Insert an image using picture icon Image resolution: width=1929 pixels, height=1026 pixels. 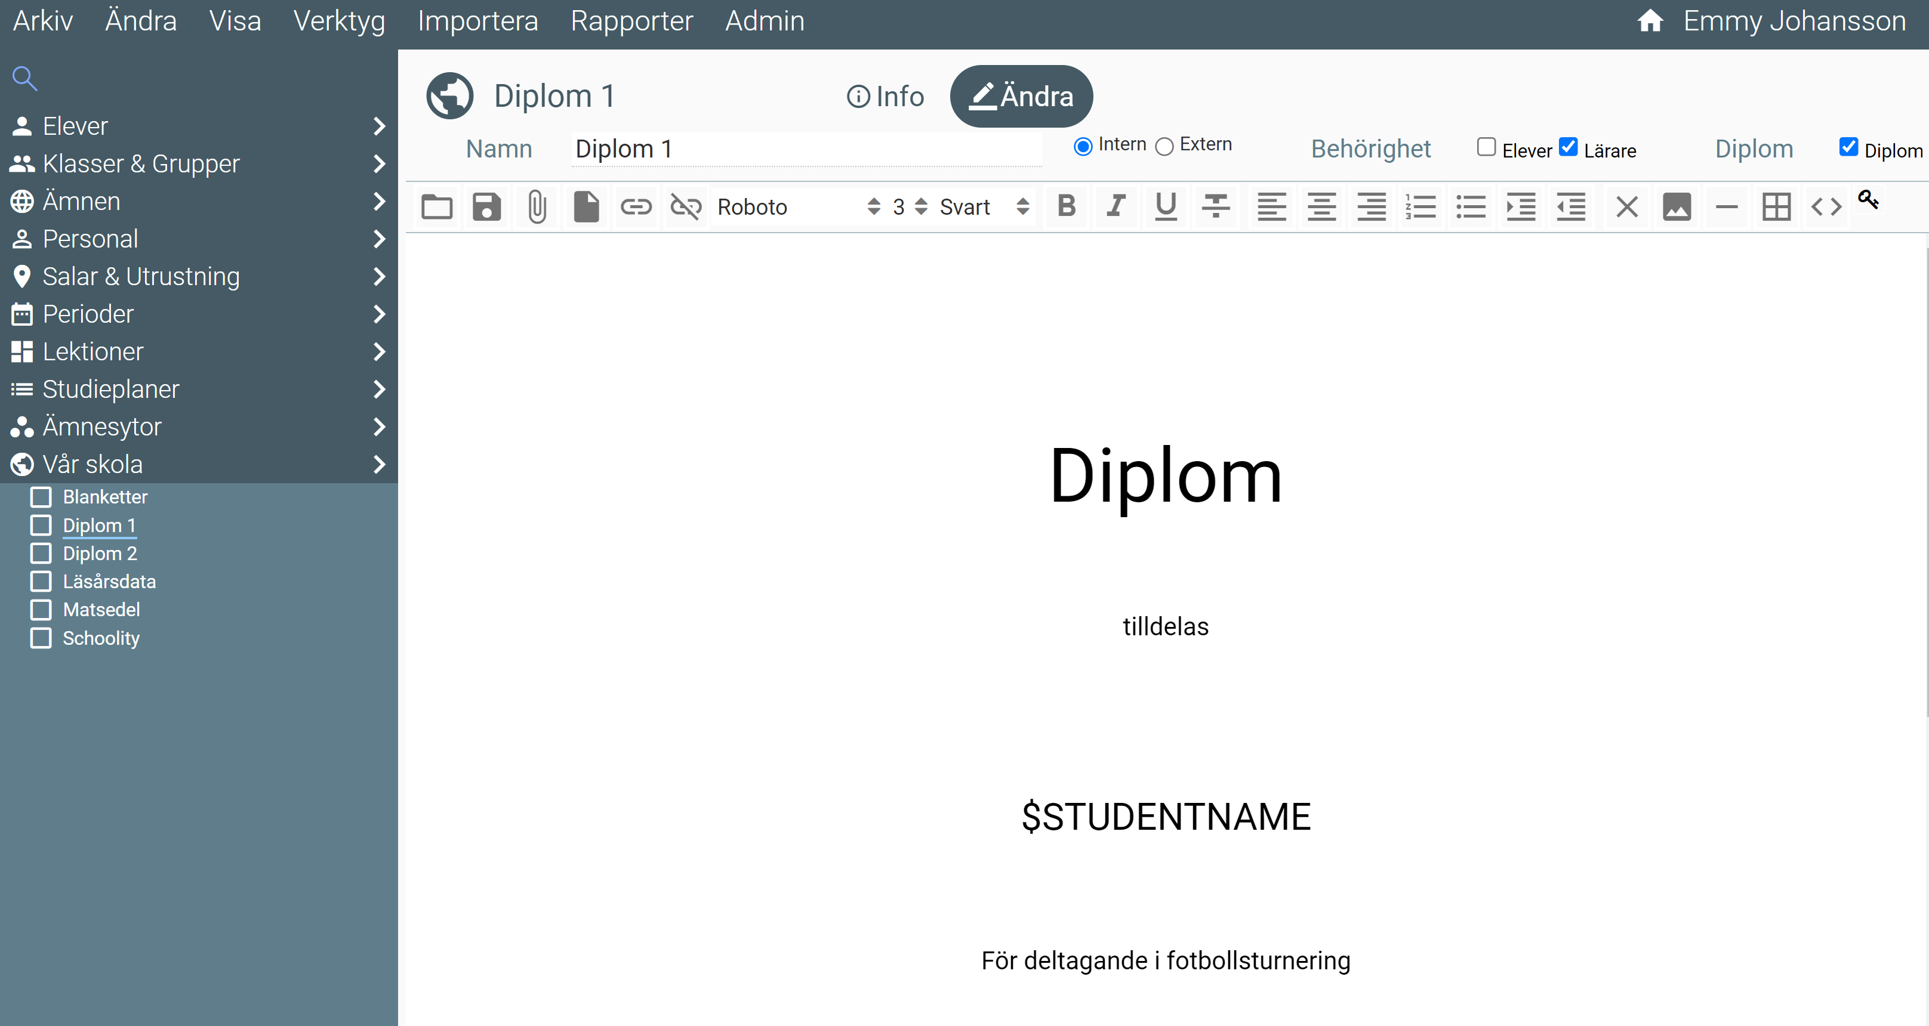click(1677, 206)
